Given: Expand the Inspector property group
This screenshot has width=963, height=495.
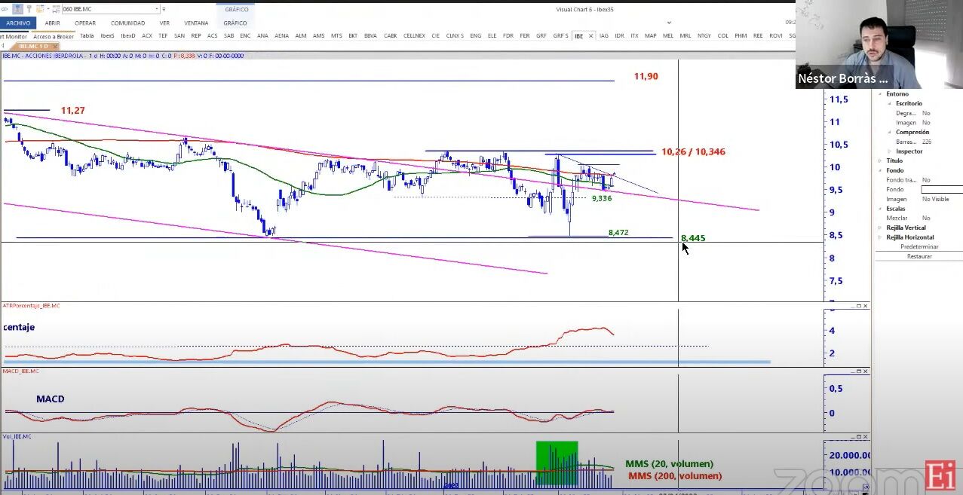Looking at the screenshot, I should (890, 151).
